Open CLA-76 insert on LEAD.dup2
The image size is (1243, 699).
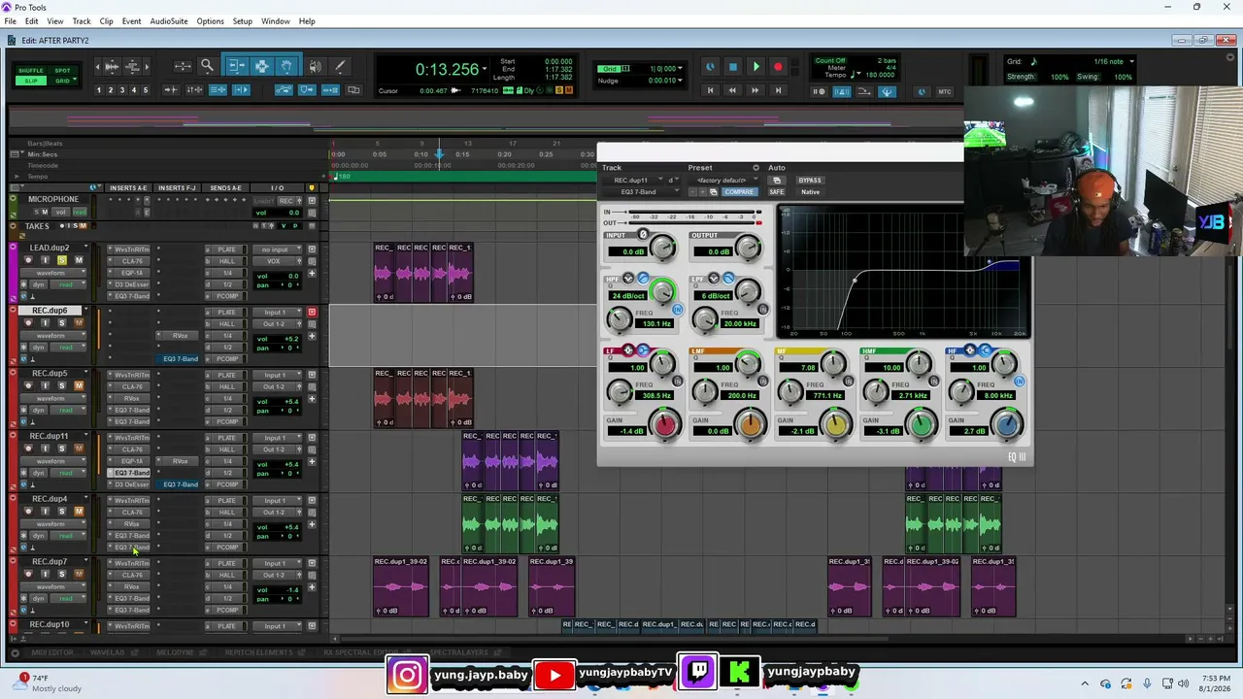(132, 261)
